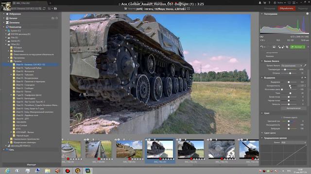Pick white balance with the eyedropper
Image resolution: width=311 pixels, height=174 pixels.
click(x=305, y=66)
